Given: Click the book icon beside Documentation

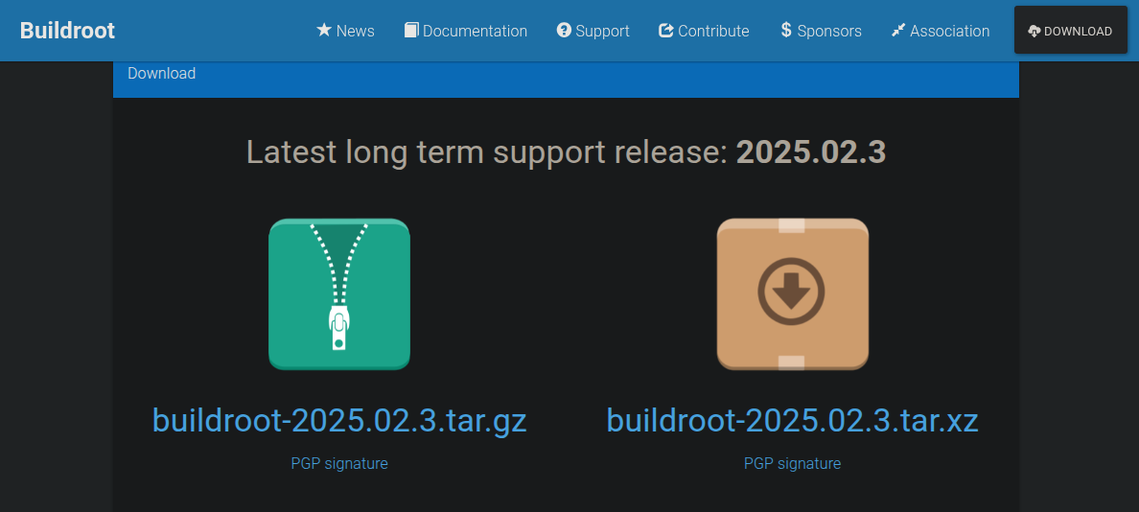Looking at the screenshot, I should click(x=411, y=31).
